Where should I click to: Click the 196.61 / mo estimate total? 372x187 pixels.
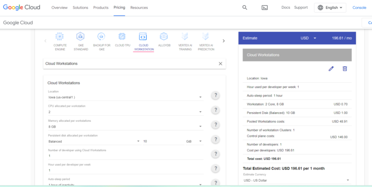342,38
